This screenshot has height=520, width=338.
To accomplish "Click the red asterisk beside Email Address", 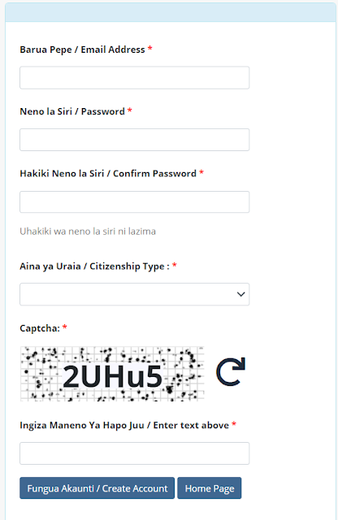I will coord(150,49).
